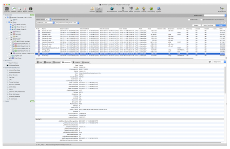Screen dimensions: 230x149
Task: Click the minus button to remove filter condition
Action: pos(222,22)
